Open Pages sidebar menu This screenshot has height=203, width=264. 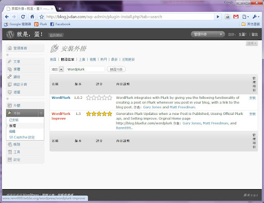point(25,84)
